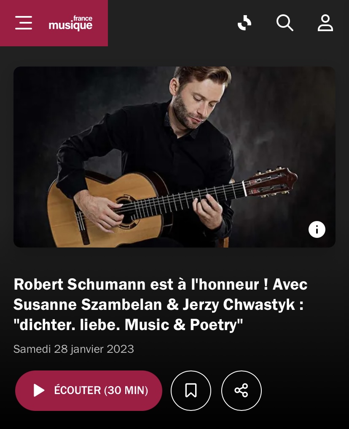Click the Susanne Szambelan & Jerzy Chwastyk line
Screen dimensions: 349x429
click(158, 304)
